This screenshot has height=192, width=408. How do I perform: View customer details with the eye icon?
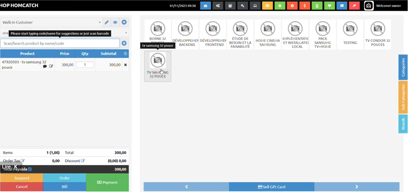(x=115, y=23)
